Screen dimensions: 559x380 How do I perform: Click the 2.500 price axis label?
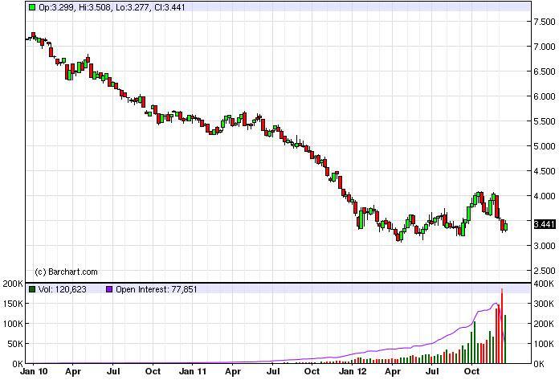[545, 271]
